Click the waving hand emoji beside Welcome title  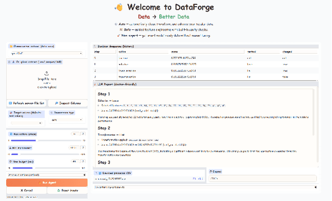pyautogui.click(x=119, y=7)
